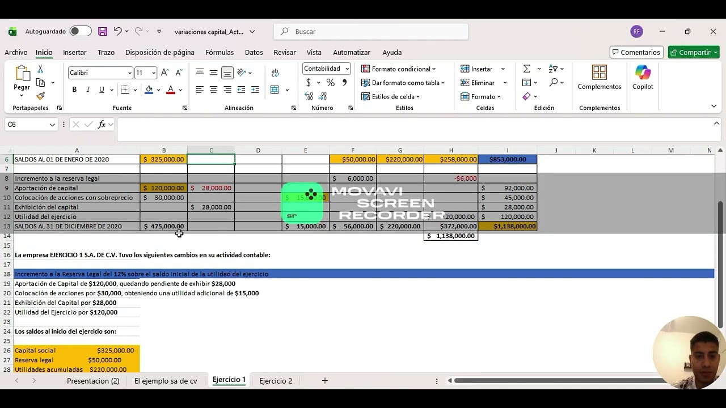Open Formato condicional menu
Image resolution: width=726 pixels, height=408 pixels.
399,69
